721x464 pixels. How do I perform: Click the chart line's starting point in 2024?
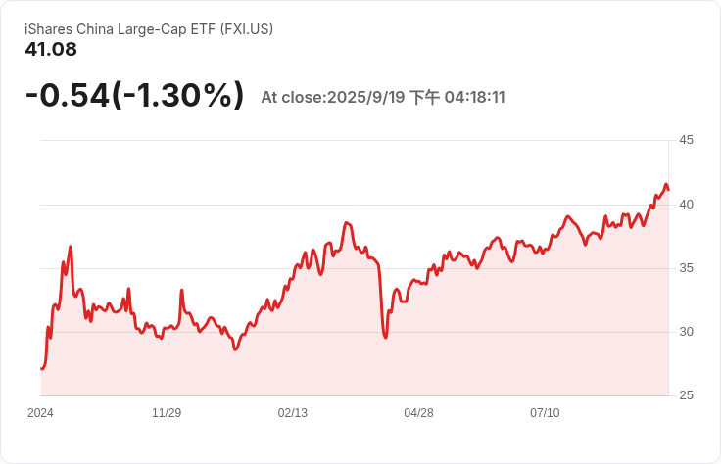coord(42,368)
